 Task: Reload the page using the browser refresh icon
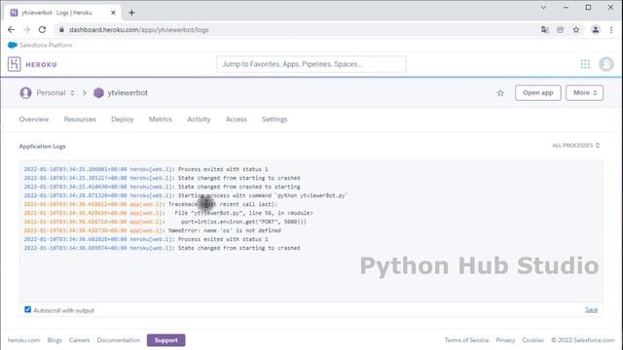(x=42, y=30)
